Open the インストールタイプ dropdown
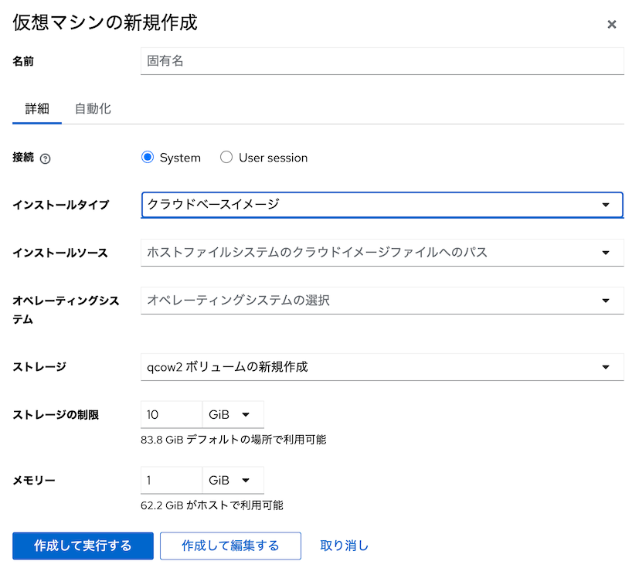 (382, 205)
